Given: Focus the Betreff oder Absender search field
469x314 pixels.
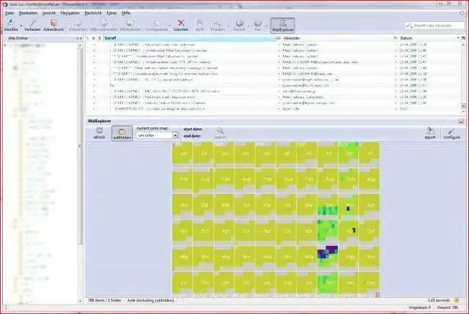Looking at the screenshot, I should (435, 26).
